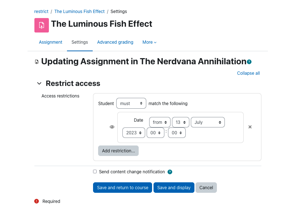Click small assignment icon beside Updating heading
This screenshot has height=213, width=294.
click(x=37, y=62)
